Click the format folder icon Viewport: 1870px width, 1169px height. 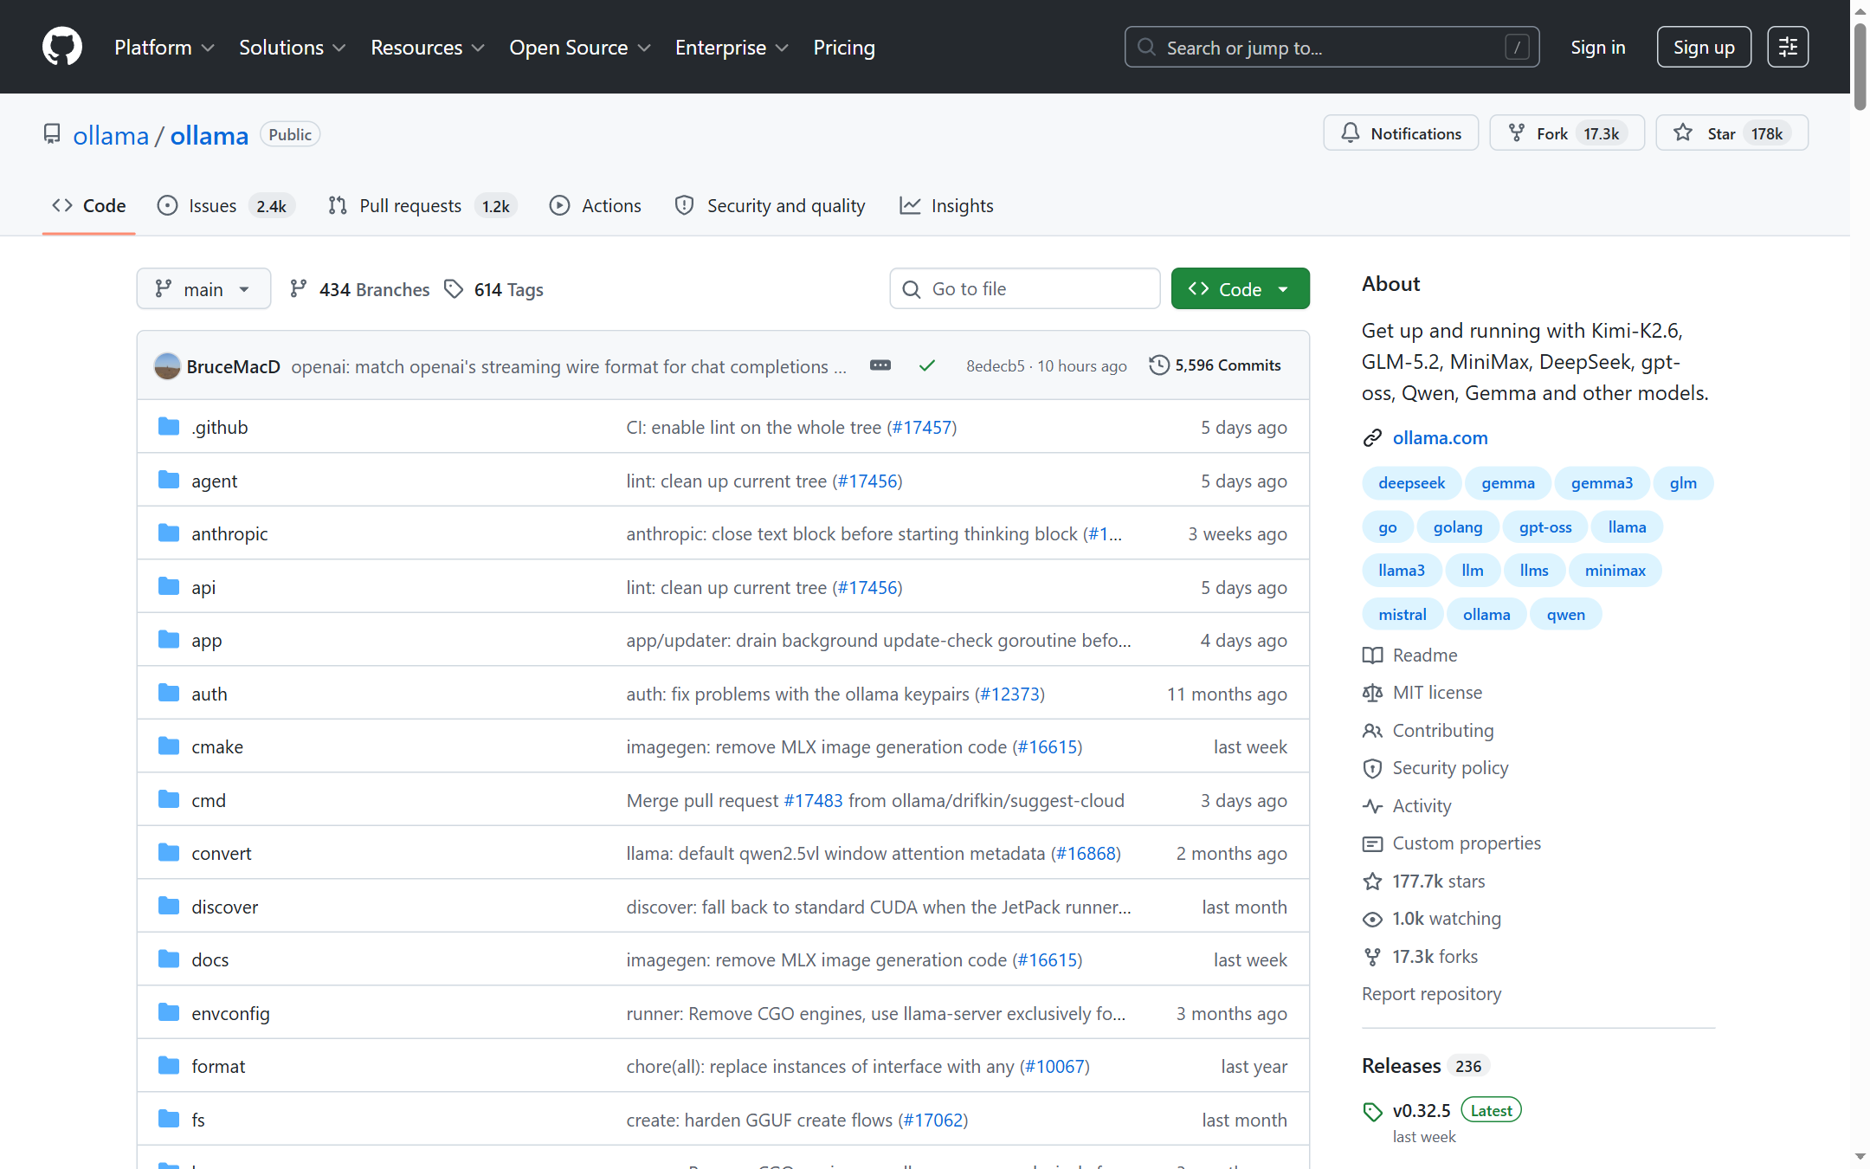169,1066
